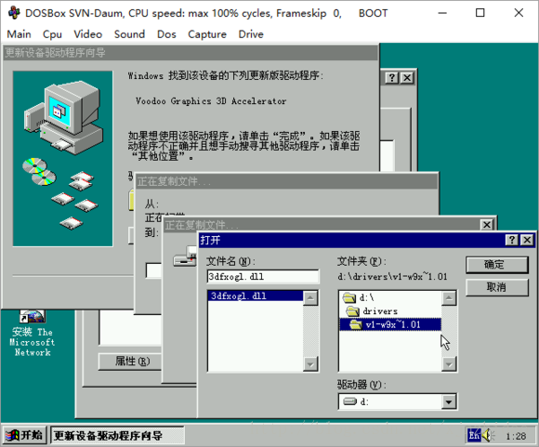
Task: Click the folder list scroll down arrow
Action: click(449, 363)
